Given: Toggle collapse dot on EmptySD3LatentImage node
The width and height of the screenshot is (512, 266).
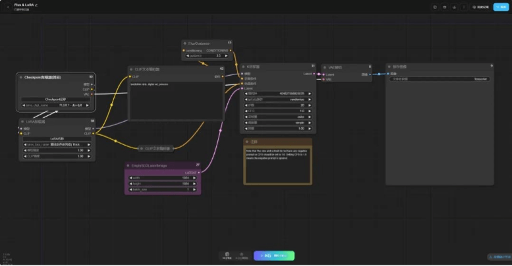Looking at the screenshot, I should click(x=129, y=165).
